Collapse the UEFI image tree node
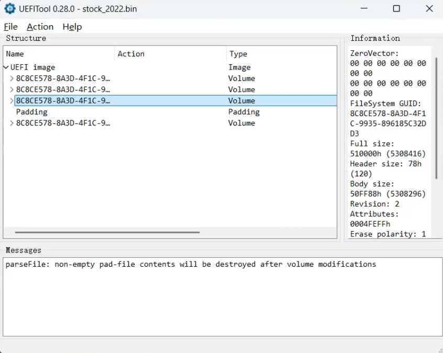 pyautogui.click(x=6, y=67)
